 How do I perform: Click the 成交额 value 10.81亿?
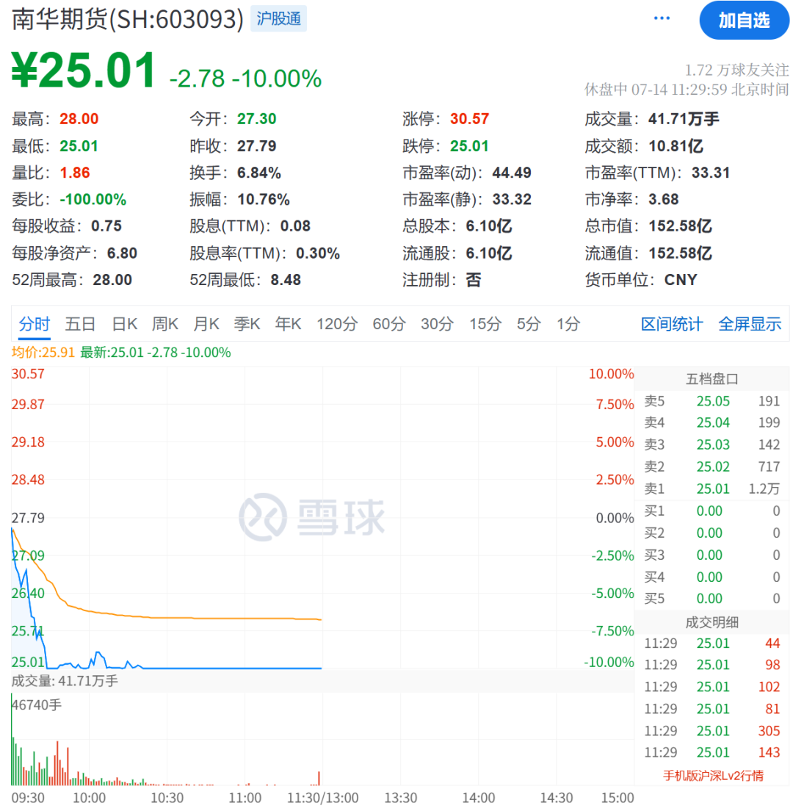pyautogui.click(x=676, y=146)
